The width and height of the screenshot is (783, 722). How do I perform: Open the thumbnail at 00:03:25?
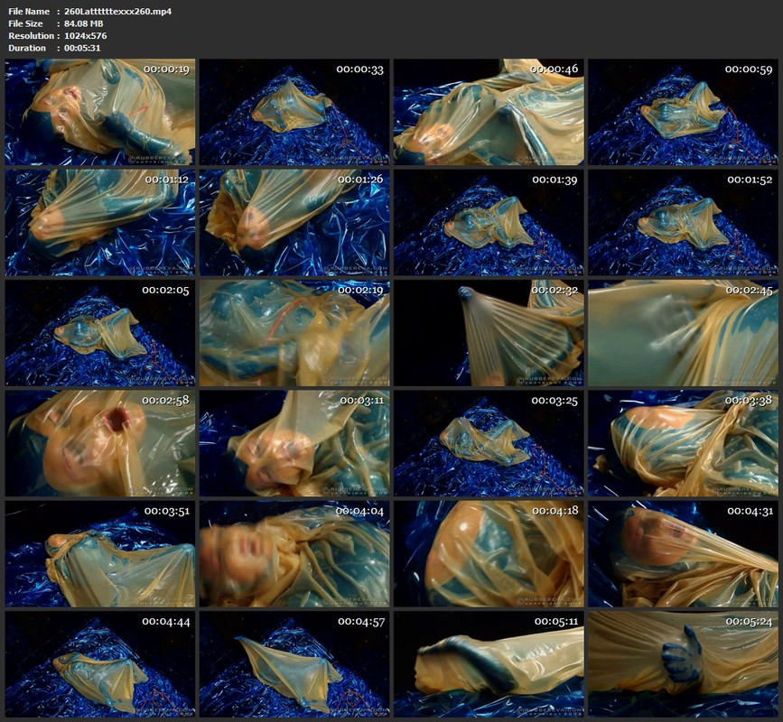coord(489,443)
